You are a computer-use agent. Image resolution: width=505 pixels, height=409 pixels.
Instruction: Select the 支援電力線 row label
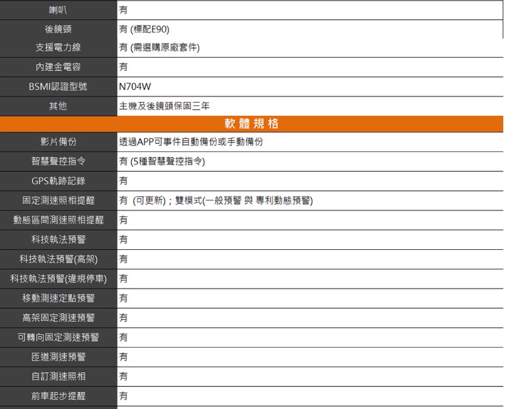[58, 48]
